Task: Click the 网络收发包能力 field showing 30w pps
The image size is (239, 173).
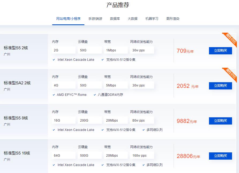Action: (x=142, y=50)
